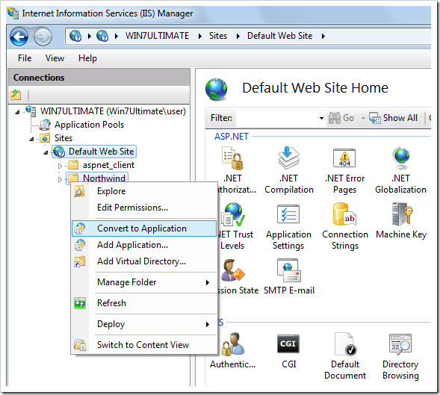The image size is (440, 395).
Task: Open View menu
Action: 55,58
